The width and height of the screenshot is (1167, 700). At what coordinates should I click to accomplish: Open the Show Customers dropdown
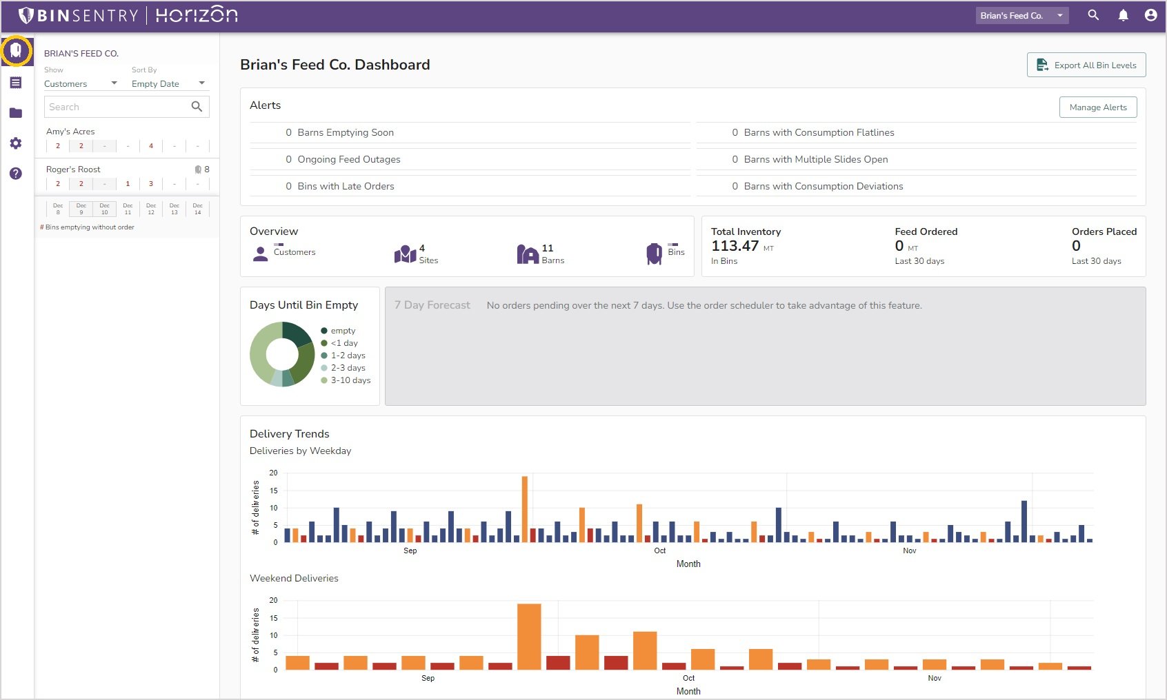(x=81, y=83)
